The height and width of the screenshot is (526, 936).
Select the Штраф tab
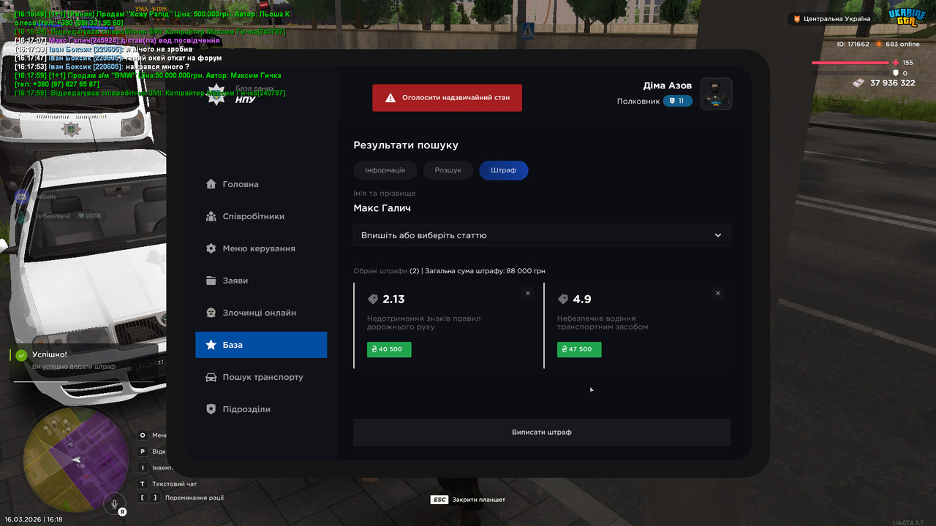click(504, 170)
